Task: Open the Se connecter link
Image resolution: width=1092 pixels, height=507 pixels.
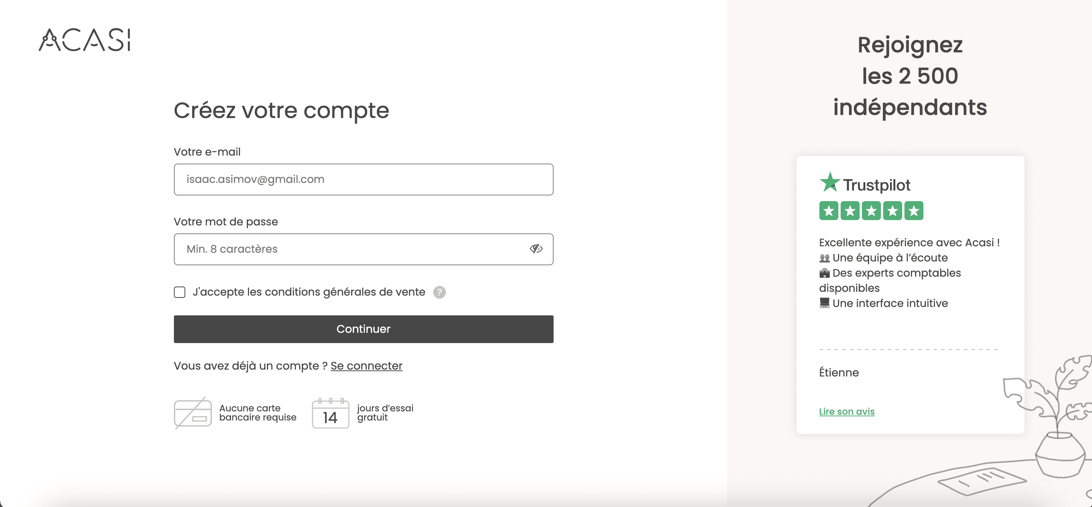Action: 366,365
